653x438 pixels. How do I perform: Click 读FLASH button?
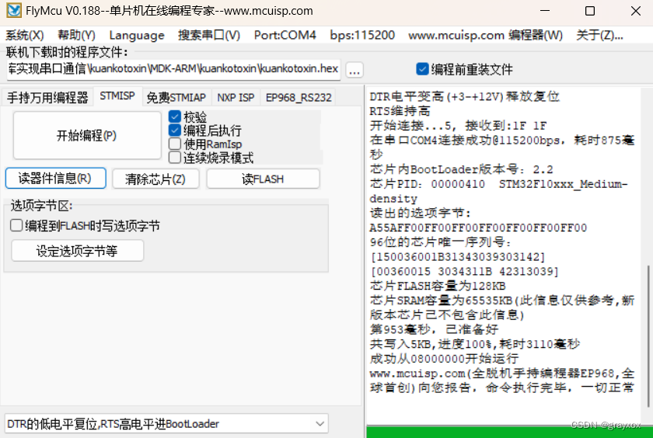click(263, 179)
